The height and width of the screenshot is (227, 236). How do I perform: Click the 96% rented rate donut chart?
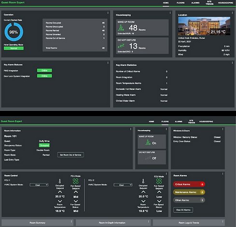(x=14, y=32)
